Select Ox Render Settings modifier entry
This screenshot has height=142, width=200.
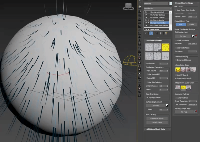click(x=157, y=15)
